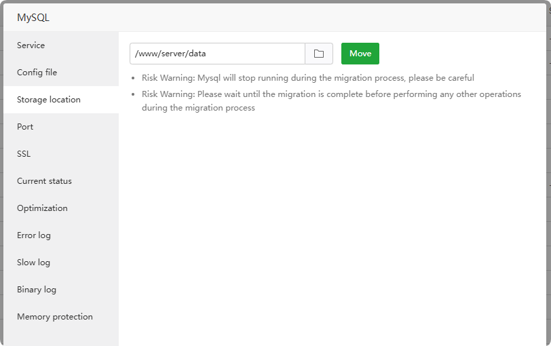Screen dimensions: 551x346
Task: Switch to Config file section
Action: coord(37,73)
